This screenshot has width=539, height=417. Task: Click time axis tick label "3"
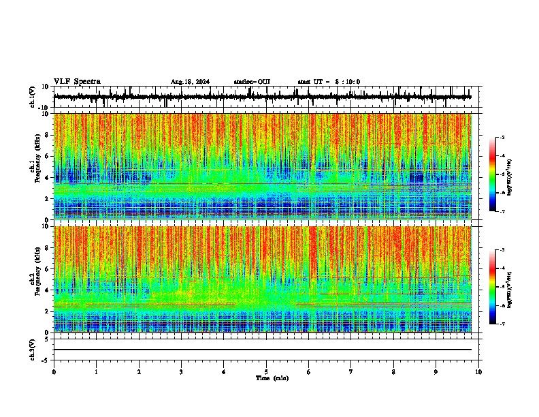coord(181,371)
